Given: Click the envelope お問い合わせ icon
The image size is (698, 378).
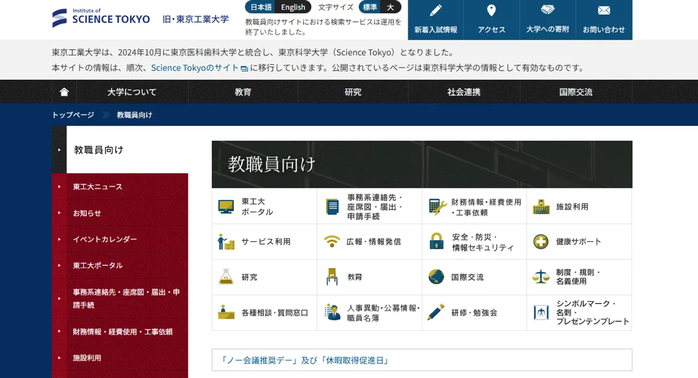Looking at the screenshot, I should [x=604, y=10].
